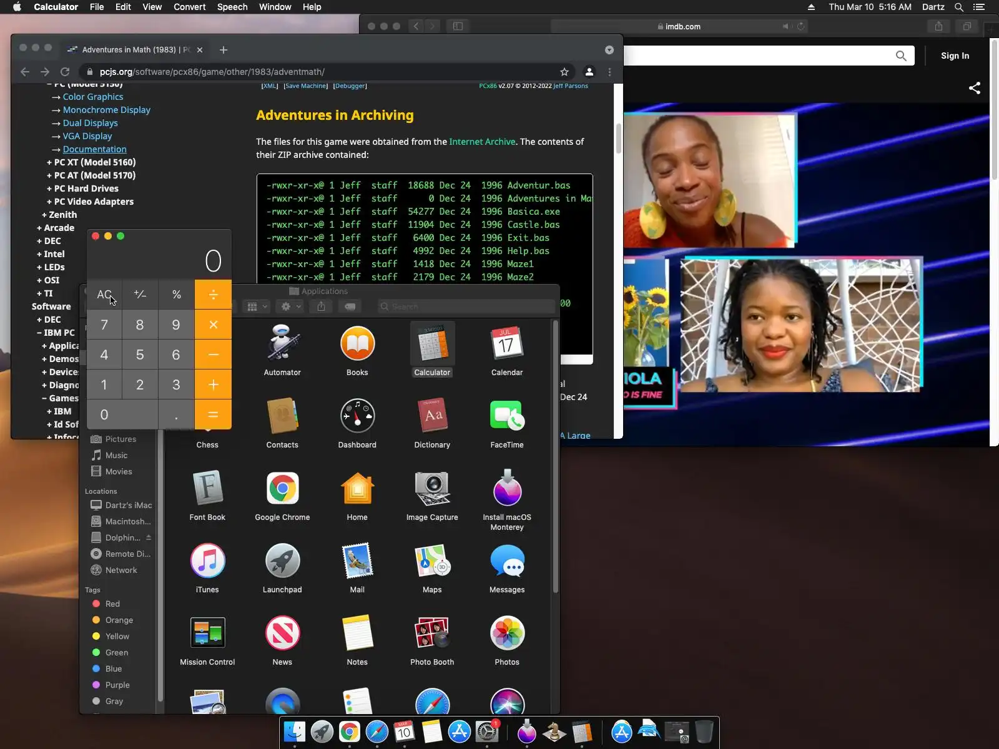Open the Mail app icon
Viewport: 999px width, 749px height.
[x=357, y=561]
